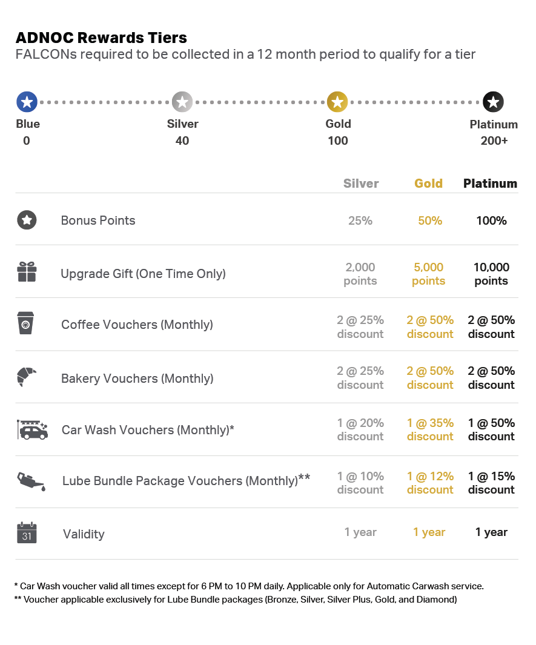Image resolution: width=536 pixels, height=645 pixels.
Task: Click the Bonus Points star icon
Action: (x=27, y=220)
